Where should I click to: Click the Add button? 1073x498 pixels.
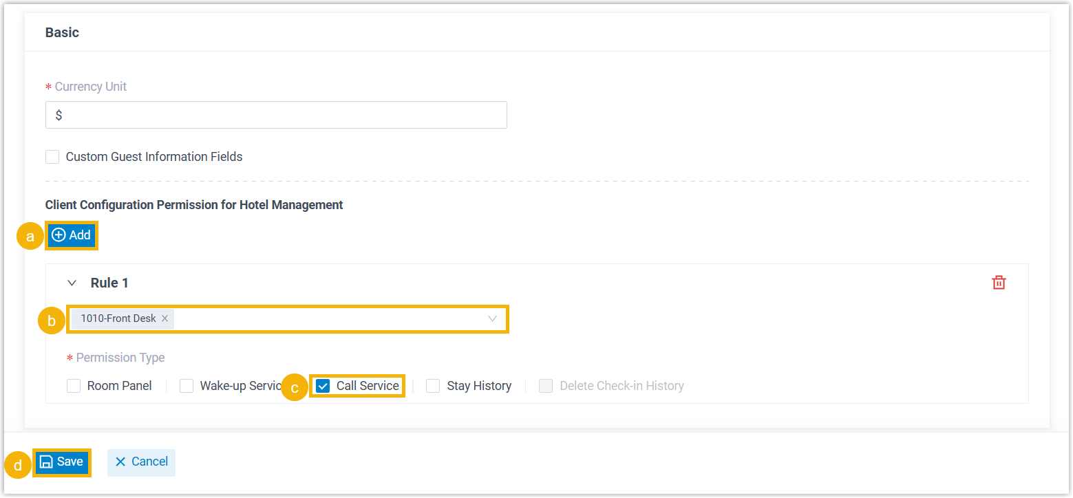click(72, 235)
